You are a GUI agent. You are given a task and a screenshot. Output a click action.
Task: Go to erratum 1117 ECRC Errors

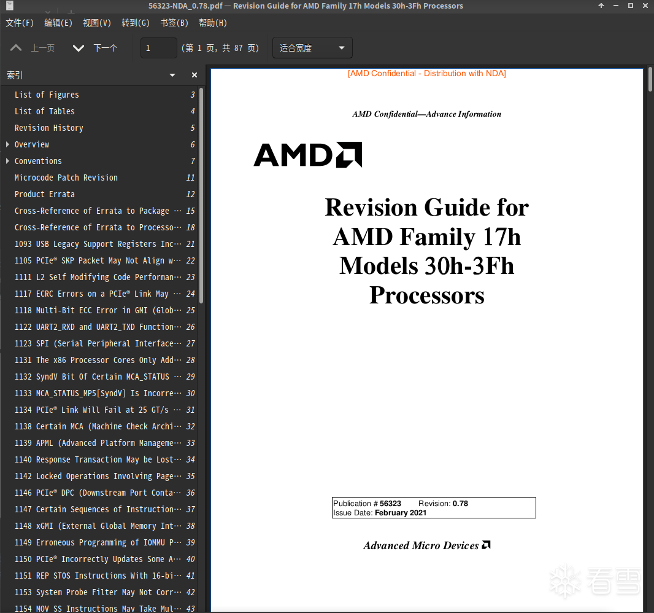(99, 294)
